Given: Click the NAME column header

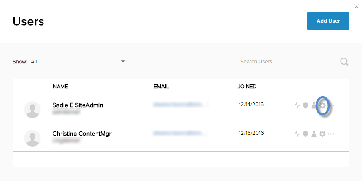Looking at the screenshot, I should click(60, 87).
